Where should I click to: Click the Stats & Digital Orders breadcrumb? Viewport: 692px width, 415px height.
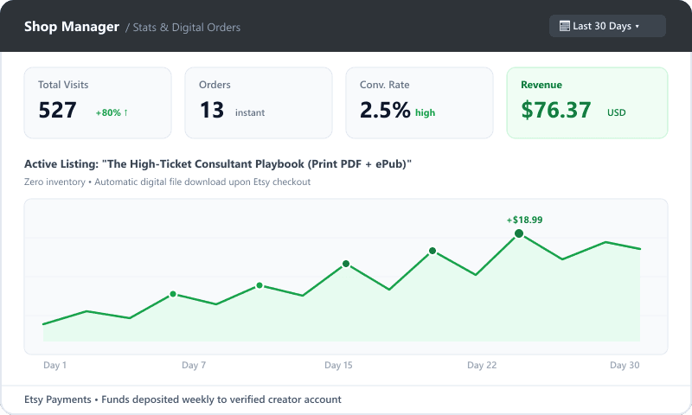coord(187,28)
